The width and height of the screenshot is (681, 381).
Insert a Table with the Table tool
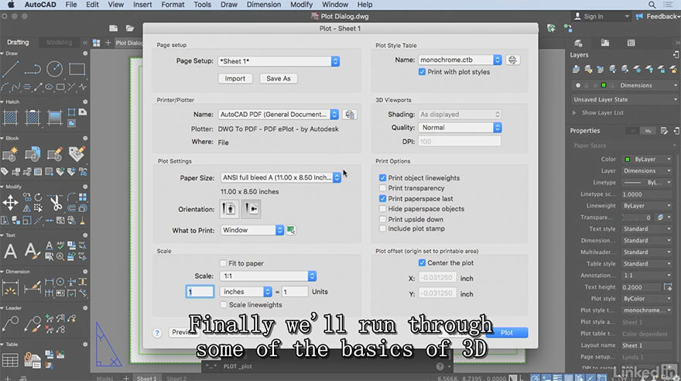10,360
